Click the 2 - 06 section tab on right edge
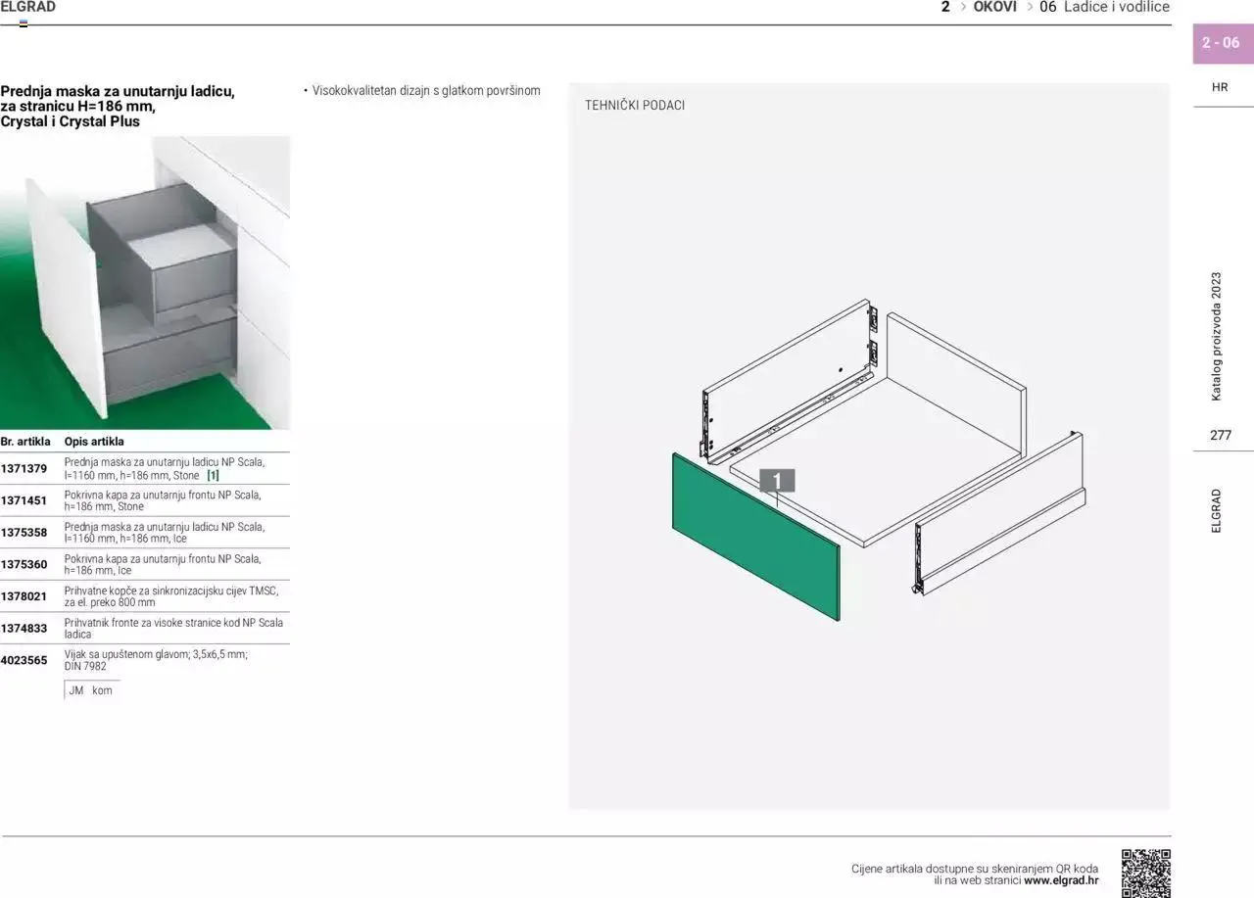 [1220, 43]
